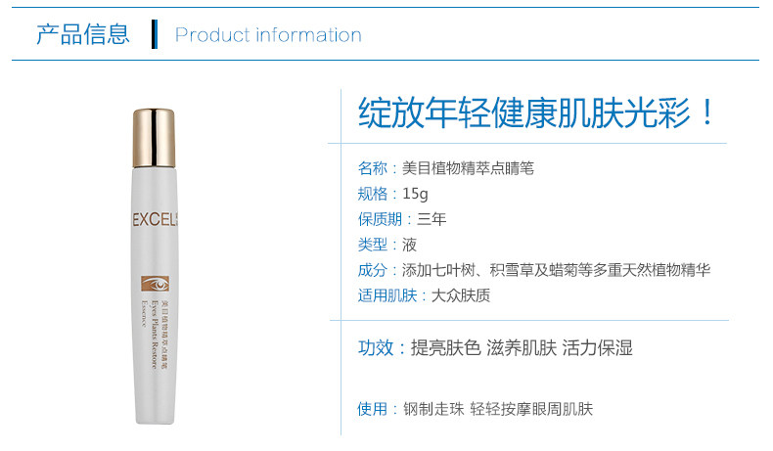Click the 适用肌肤 label
Image resolution: width=773 pixels, height=451 pixels.
coord(387,295)
